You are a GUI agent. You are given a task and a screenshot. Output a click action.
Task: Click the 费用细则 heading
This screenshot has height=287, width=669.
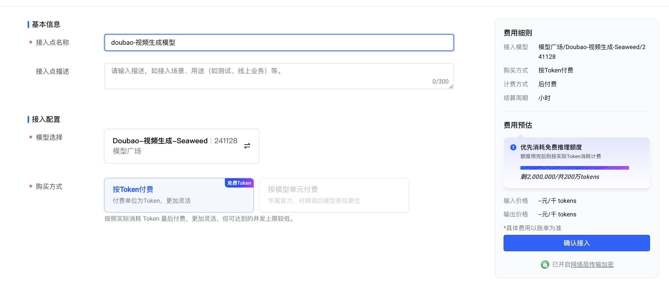coord(518,33)
